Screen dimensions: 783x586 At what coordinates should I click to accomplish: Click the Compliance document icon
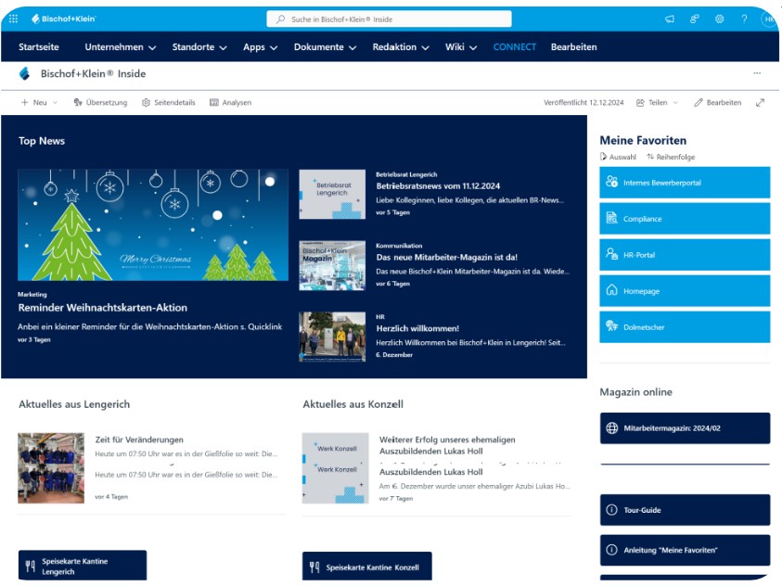tap(611, 218)
